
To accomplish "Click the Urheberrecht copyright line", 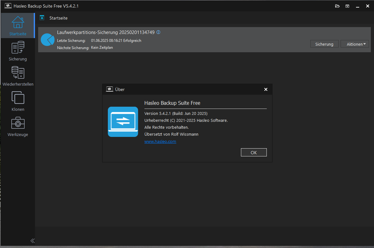I will [186, 121].
